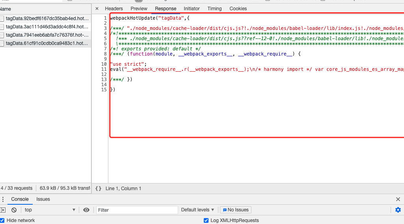
Task: Open the Preview tab
Action: point(139,9)
